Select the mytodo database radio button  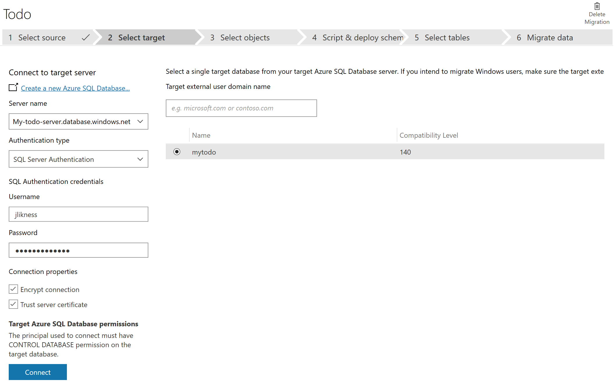pos(177,152)
